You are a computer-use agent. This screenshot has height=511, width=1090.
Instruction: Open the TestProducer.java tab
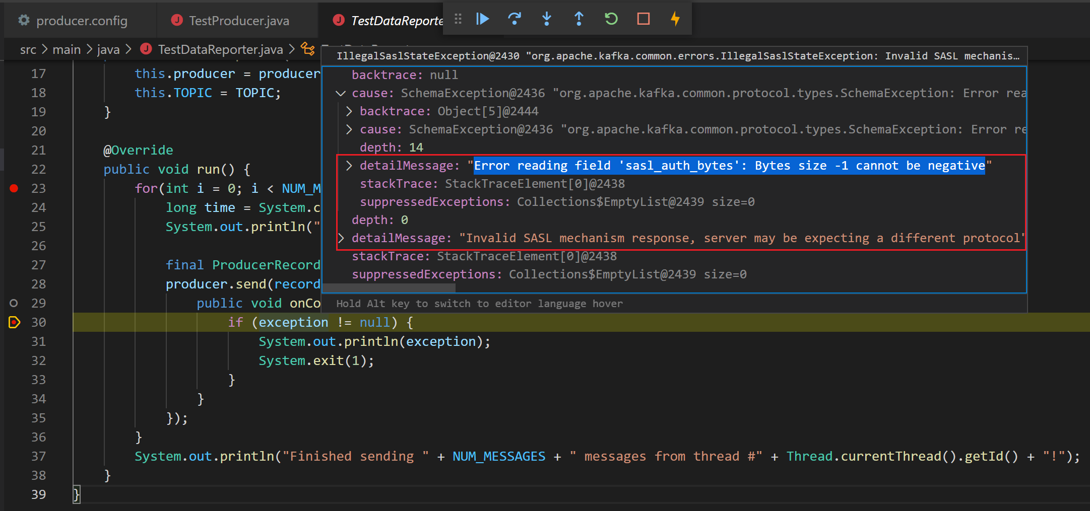point(238,21)
